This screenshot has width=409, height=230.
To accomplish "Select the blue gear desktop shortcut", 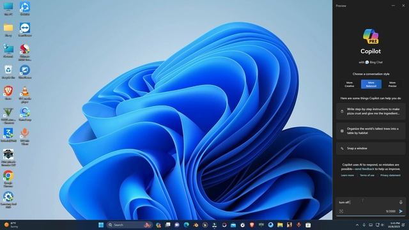I will point(8,200).
